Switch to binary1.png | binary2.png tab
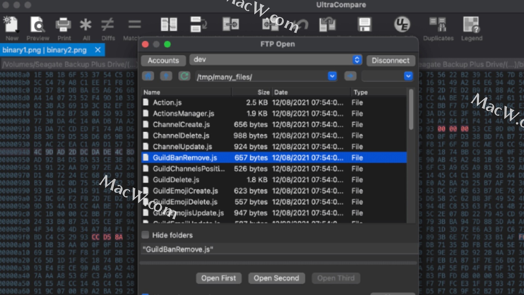This screenshot has width=524, height=295. 44,50
